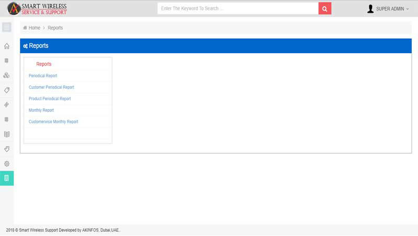Click the cubes icon in sidebar
The image size is (418, 236).
point(7,75)
